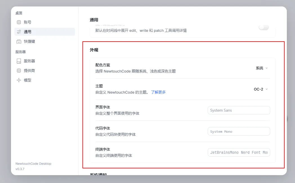Screen dimensions: 295x183
Task: Click the 模型 sparkle icon
Action: pyautogui.click(x=19, y=80)
